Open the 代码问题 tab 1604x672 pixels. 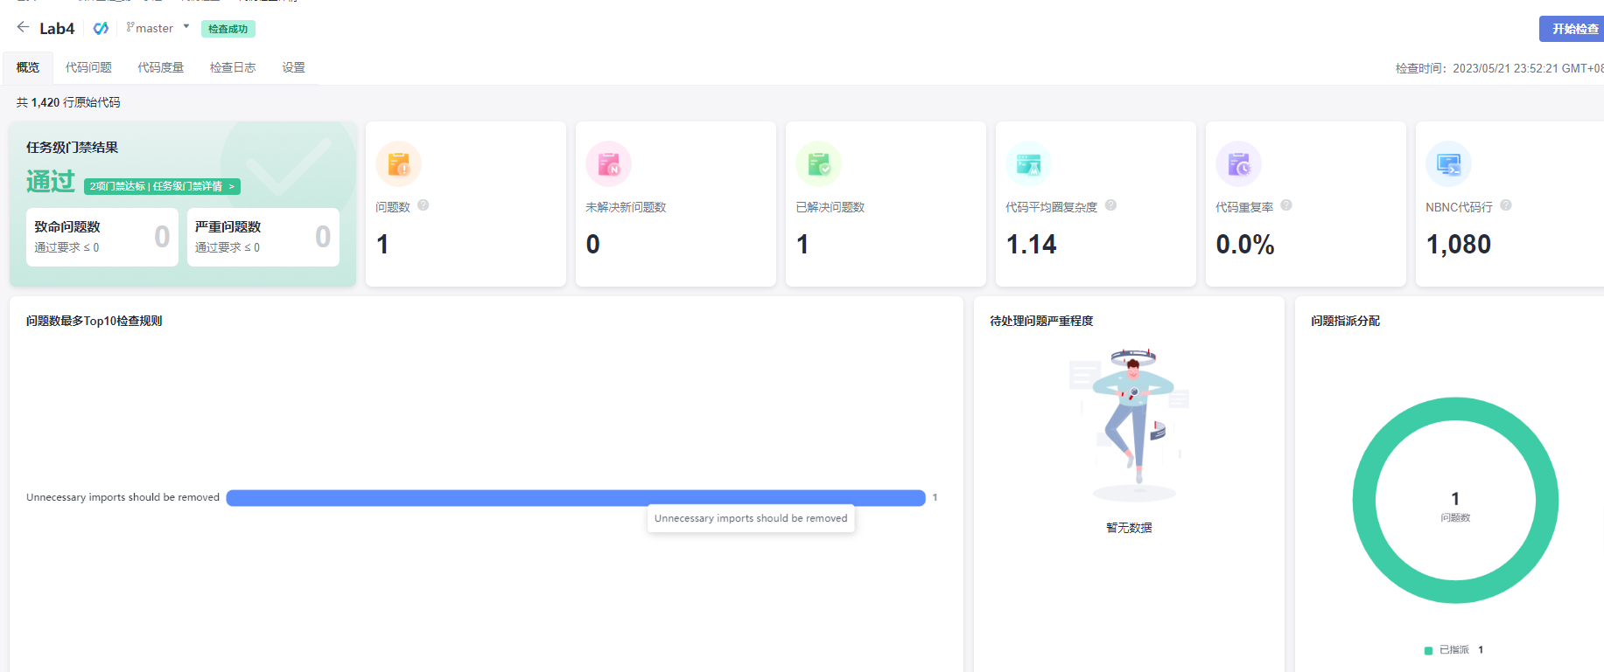click(88, 67)
